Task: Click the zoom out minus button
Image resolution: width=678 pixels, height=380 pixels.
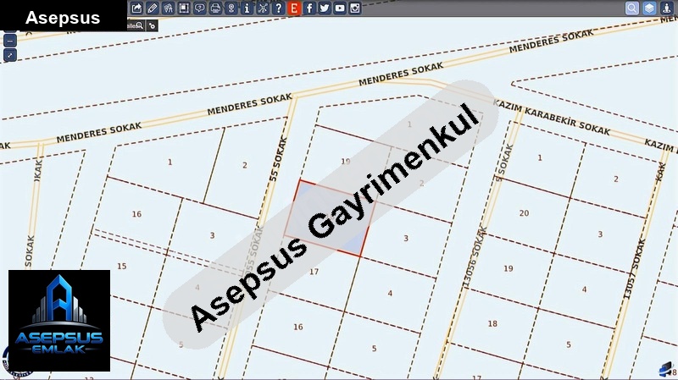Action: tap(9, 40)
